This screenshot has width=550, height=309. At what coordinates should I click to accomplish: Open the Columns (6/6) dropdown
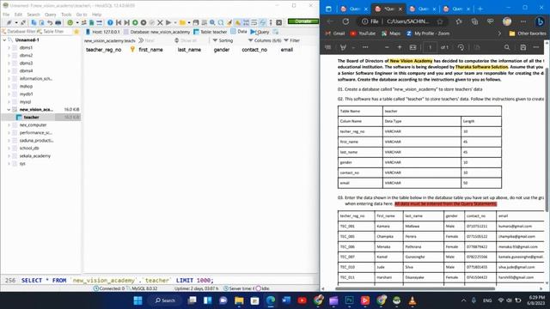point(265,40)
